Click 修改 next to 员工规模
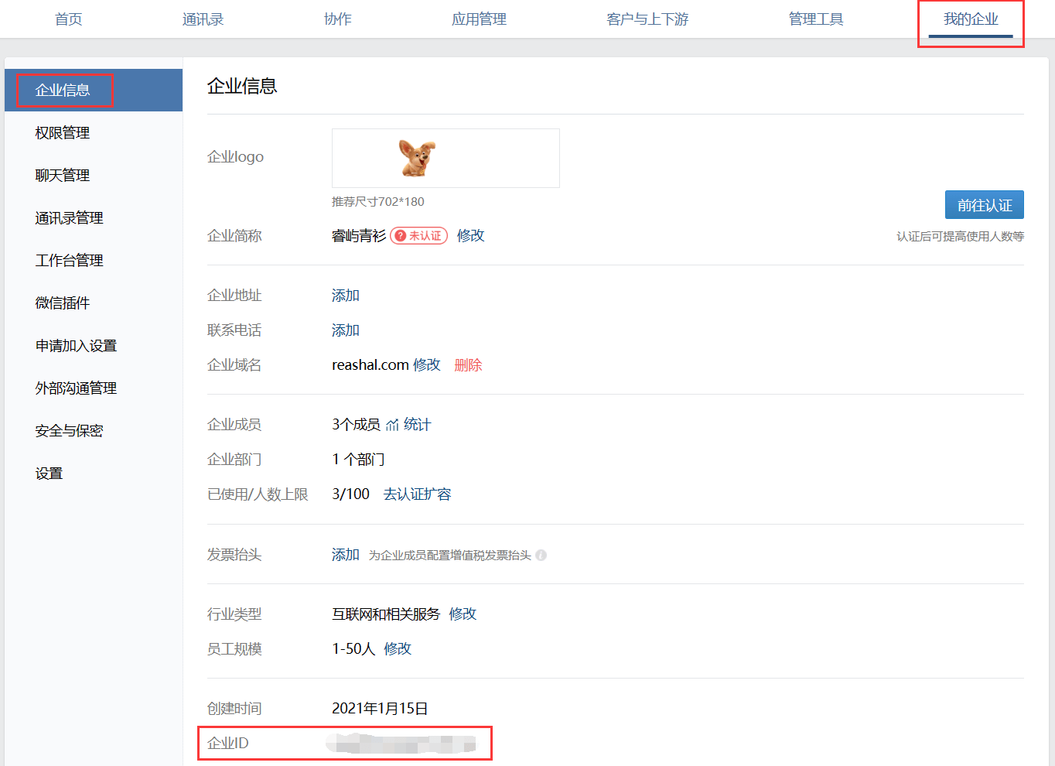 tap(398, 649)
